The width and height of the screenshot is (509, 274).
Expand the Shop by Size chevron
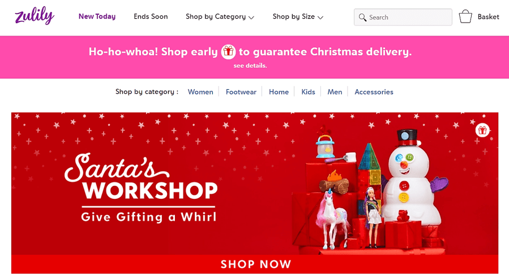pos(320,18)
